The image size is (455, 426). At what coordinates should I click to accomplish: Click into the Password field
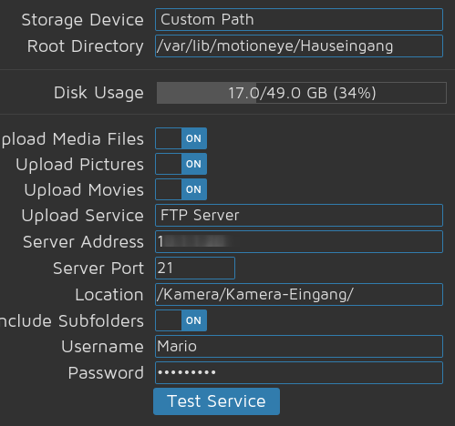299,372
